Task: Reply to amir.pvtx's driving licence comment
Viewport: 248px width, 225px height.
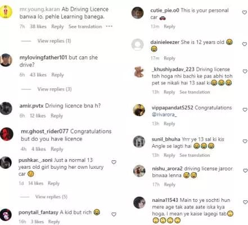Action: coord(57,116)
